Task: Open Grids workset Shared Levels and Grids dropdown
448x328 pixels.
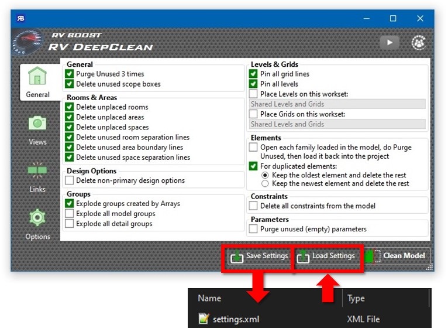Action: [x=337, y=124]
